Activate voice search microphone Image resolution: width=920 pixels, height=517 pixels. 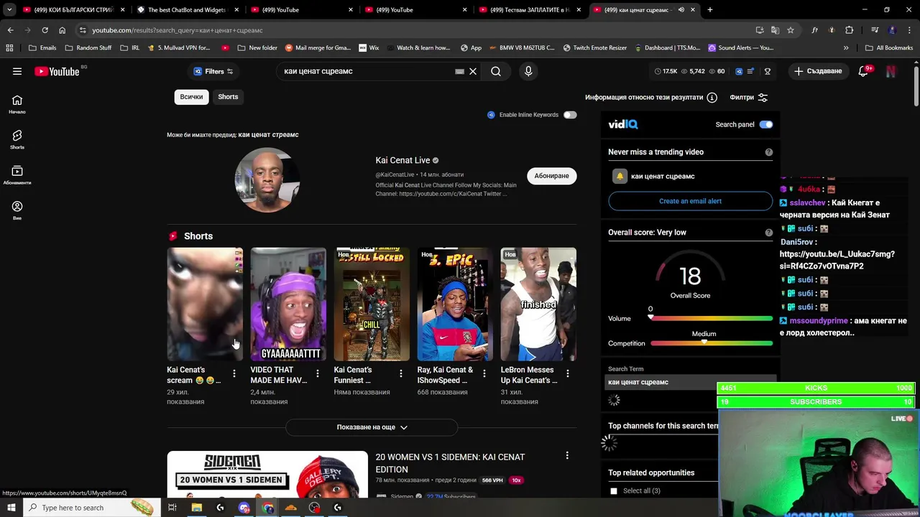[x=528, y=71]
